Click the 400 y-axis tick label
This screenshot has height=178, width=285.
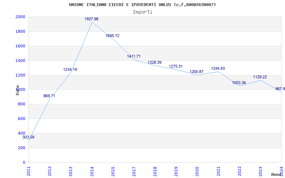point(22,133)
